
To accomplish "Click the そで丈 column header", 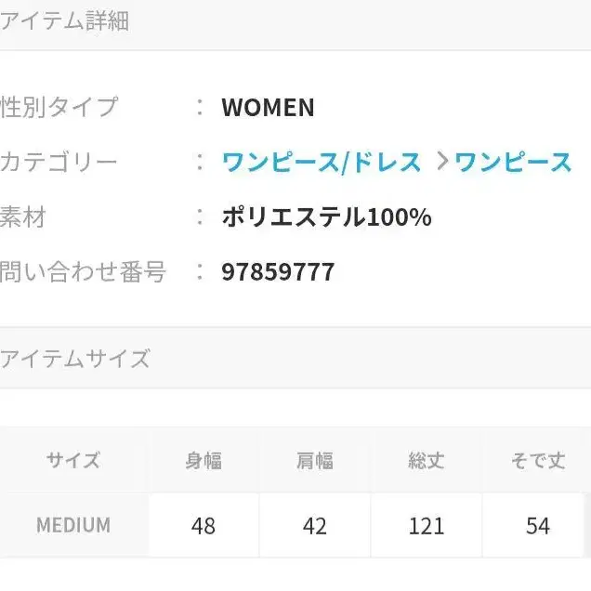I will point(538,461).
